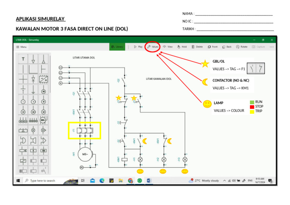Select the K relay coil symbol

click(33, 151)
